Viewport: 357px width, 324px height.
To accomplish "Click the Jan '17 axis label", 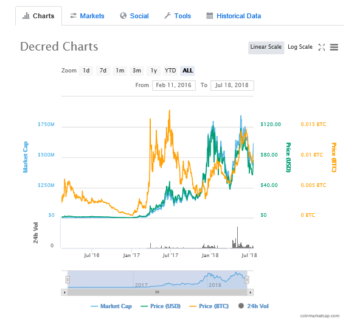I will (131, 255).
